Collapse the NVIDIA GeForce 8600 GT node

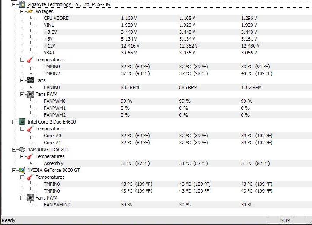(14, 170)
